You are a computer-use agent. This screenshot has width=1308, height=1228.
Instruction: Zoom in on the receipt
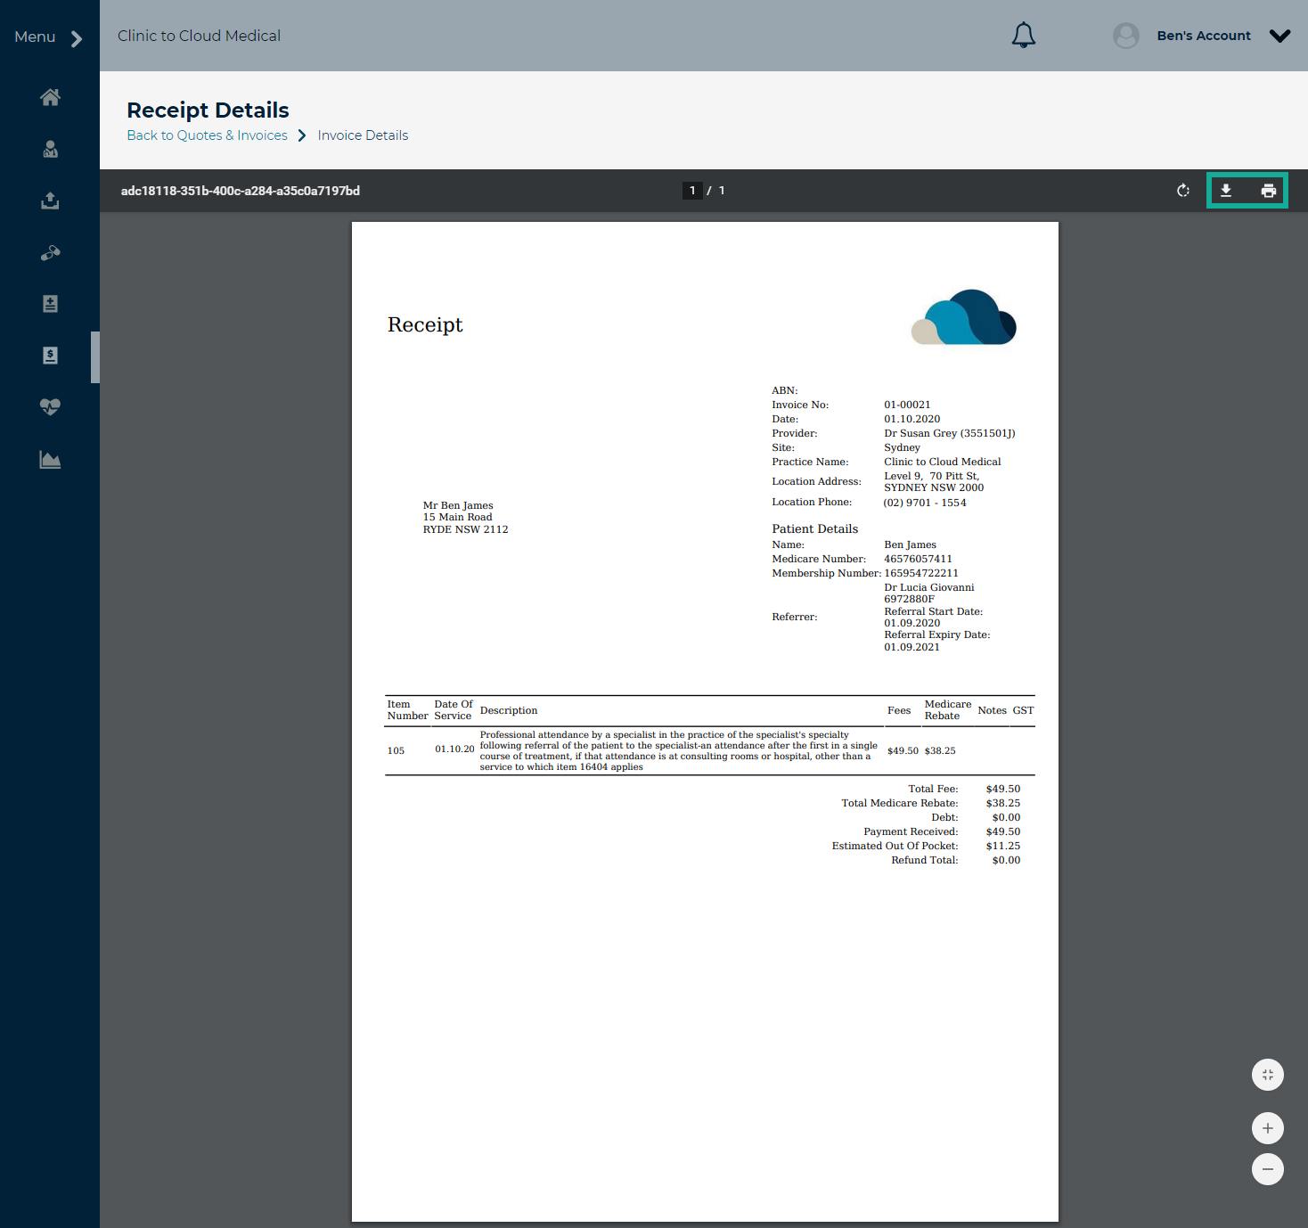click(x=1267, y=1127)
